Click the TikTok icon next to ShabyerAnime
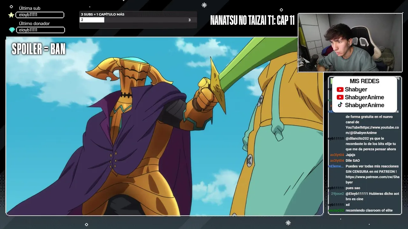Screen dimensions: 408x229 pyautogui.click(x=340, y=105)
